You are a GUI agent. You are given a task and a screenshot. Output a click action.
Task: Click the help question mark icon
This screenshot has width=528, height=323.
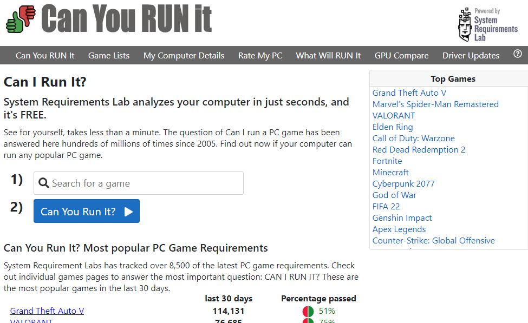click(518, 54)
